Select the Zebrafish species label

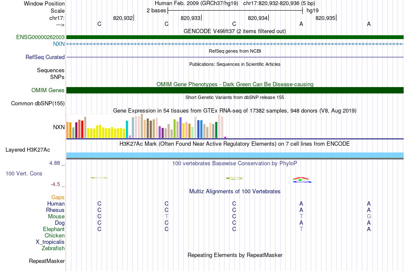[x=53, y=248]
